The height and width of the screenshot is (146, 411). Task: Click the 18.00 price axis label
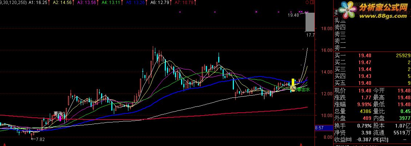pos(326,28)
